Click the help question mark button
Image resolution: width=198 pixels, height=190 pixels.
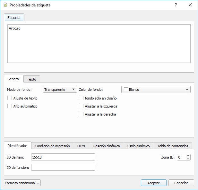176,5
